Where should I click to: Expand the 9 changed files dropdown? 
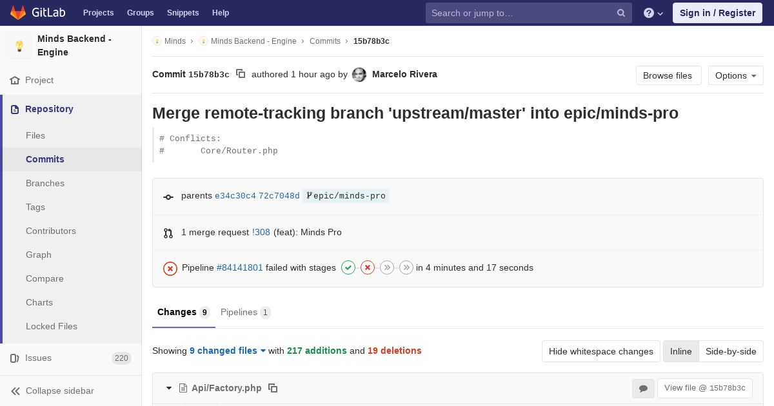228,351
